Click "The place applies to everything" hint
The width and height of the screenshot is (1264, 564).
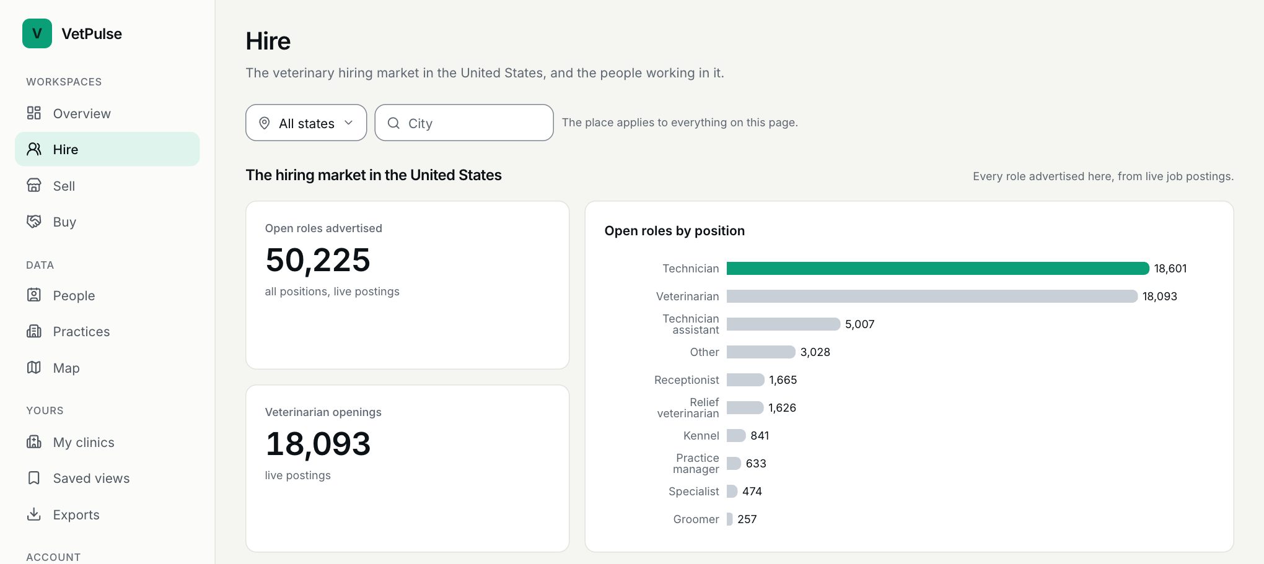(x=680, y=123)
